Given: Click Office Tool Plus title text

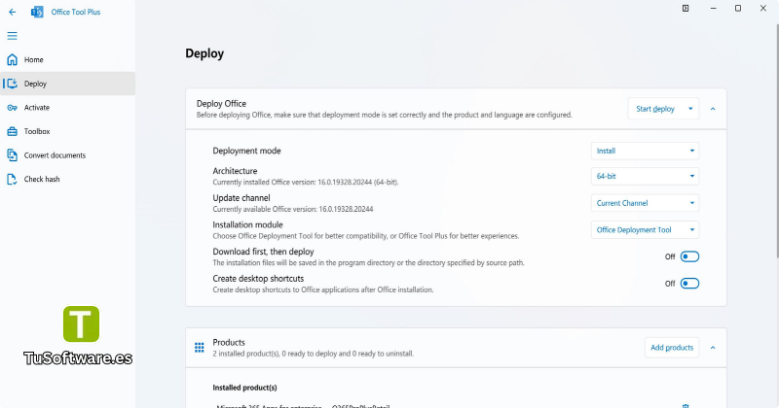Looking at the screenshot, I should (x=76, y=12).
